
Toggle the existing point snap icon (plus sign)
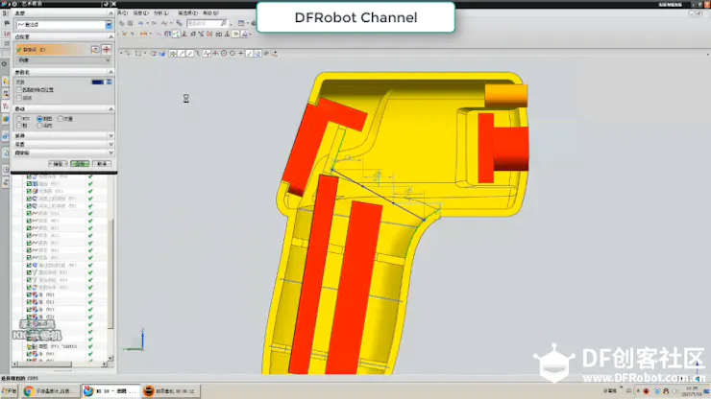coord(241,54)
